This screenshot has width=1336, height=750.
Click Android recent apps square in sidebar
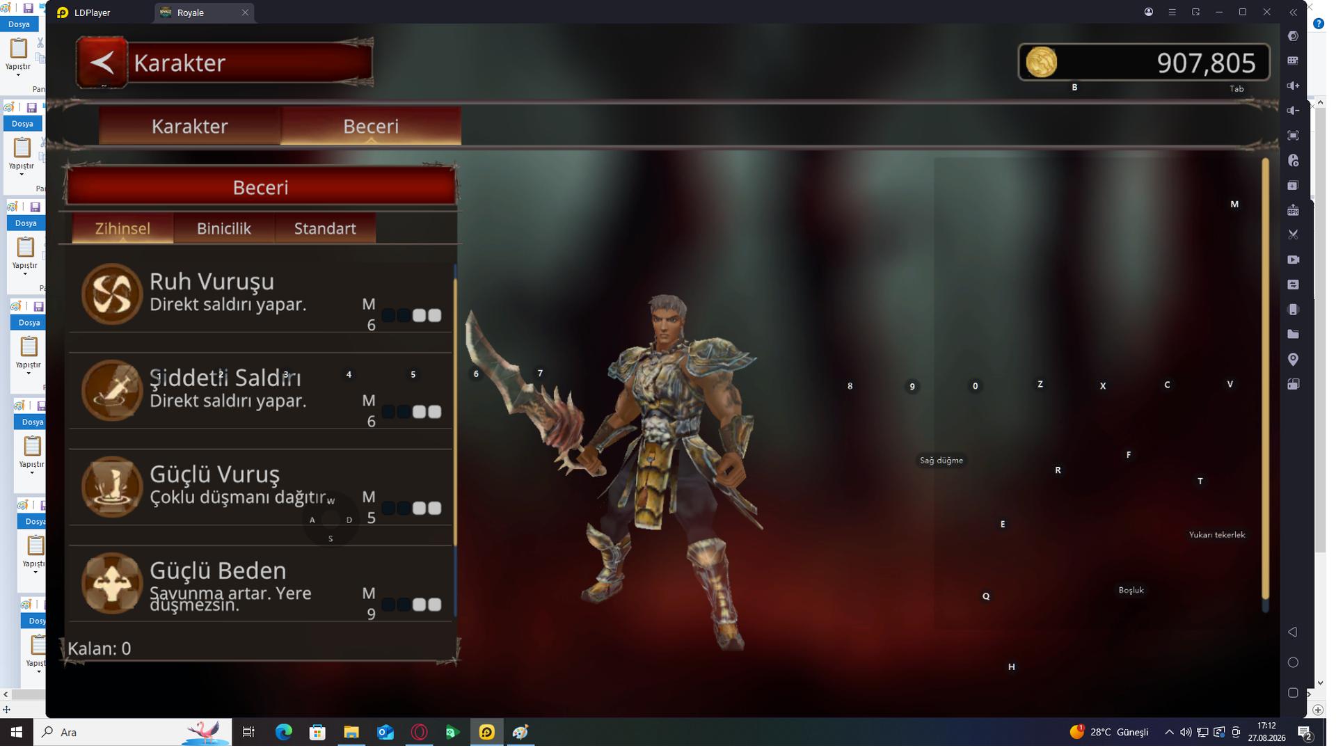click(1293, 694)
